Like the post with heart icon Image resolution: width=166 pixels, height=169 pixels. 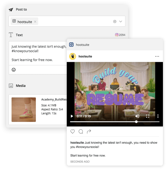(73, 132)
